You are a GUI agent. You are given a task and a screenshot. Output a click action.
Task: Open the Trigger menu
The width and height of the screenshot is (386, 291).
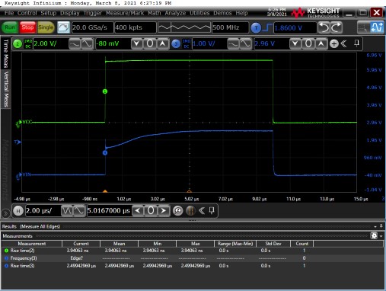[93, 13]
